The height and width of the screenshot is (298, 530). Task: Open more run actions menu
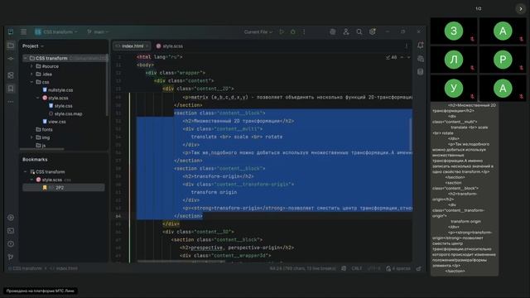point(304,31)
